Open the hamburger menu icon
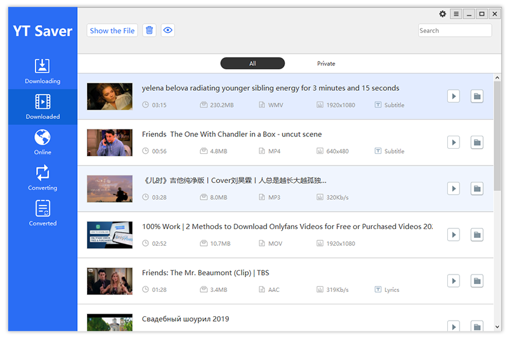510x338 pixels. [x=456, y=14]
